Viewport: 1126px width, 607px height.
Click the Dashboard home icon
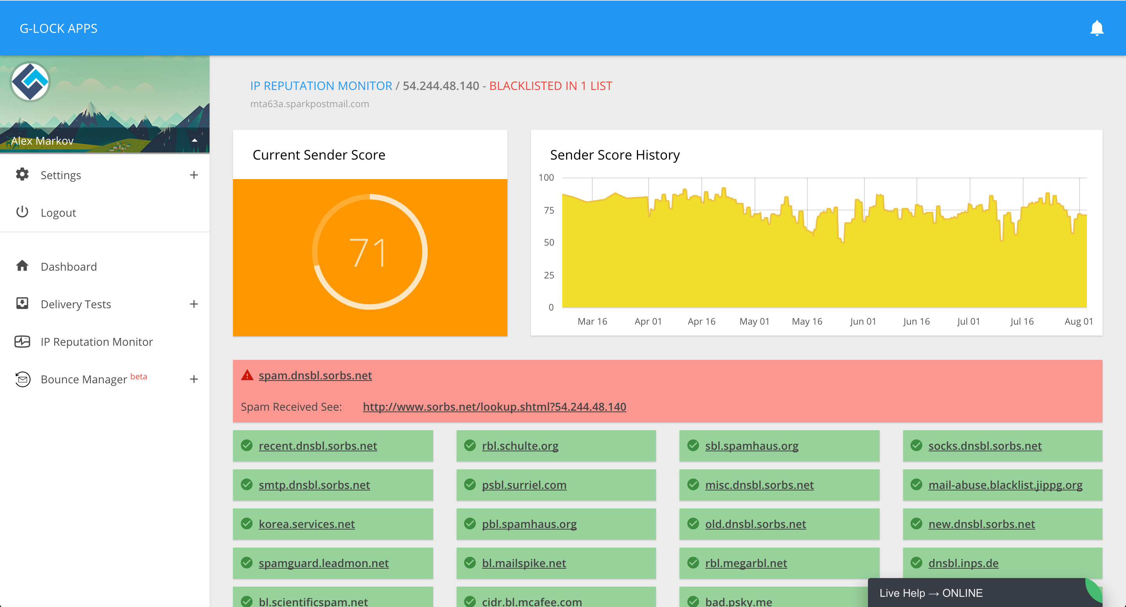coord(22,266)
